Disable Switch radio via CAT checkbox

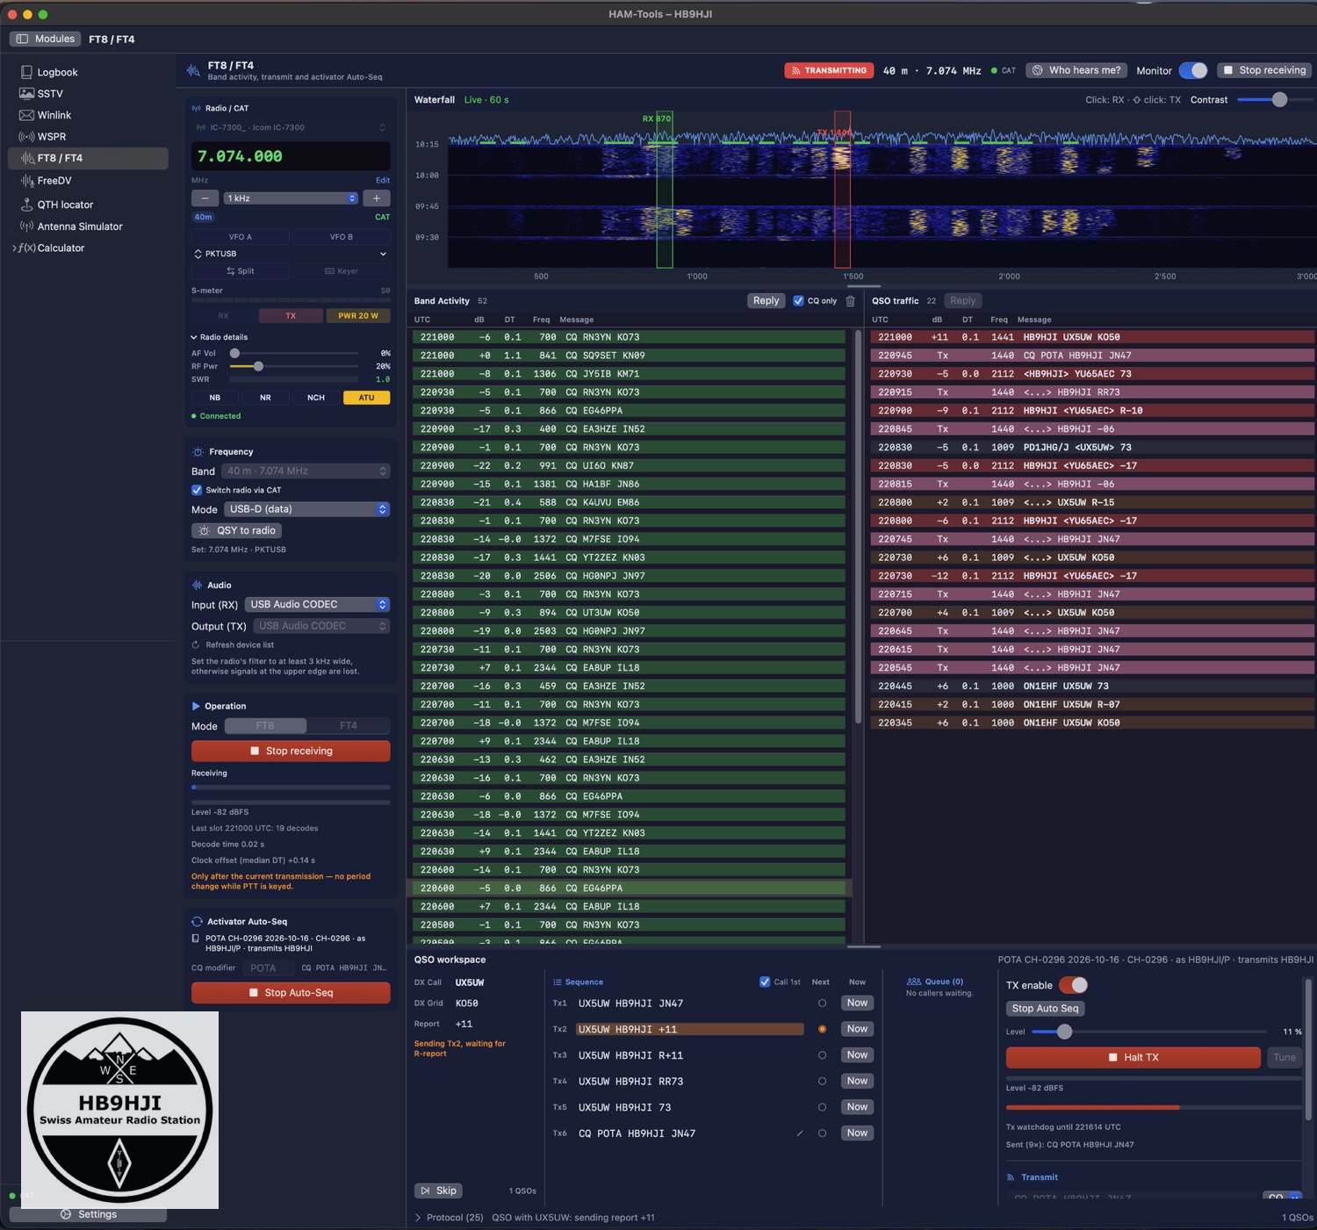click(197, 490)
